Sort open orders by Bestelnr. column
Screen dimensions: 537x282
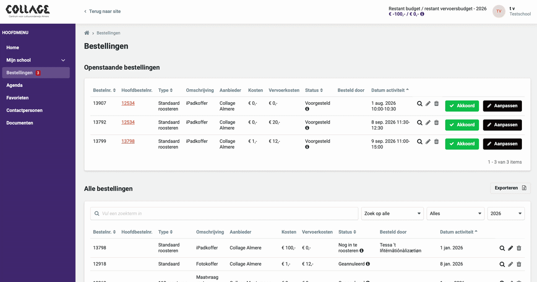104,90
